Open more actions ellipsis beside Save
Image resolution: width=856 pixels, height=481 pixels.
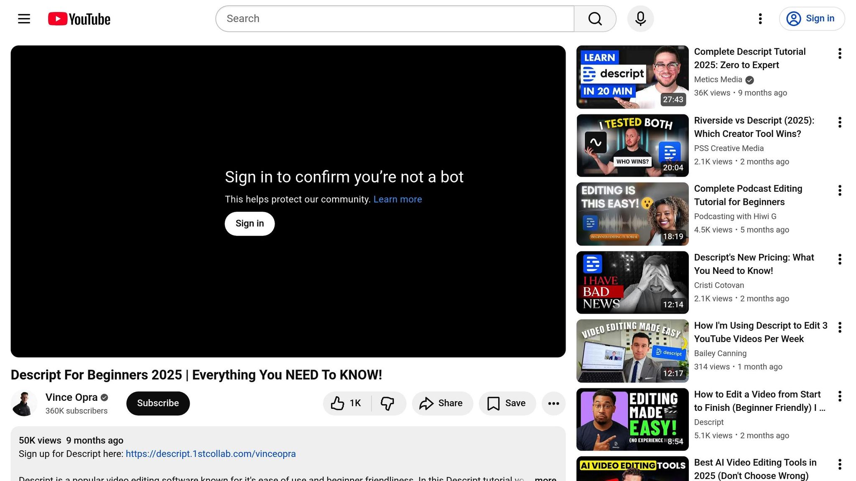[x=553, y=403]
